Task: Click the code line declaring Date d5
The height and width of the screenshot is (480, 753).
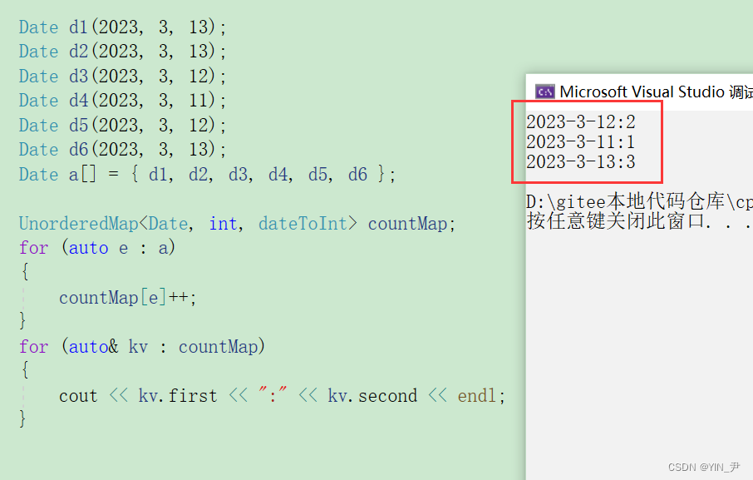Action: (122, 125)
